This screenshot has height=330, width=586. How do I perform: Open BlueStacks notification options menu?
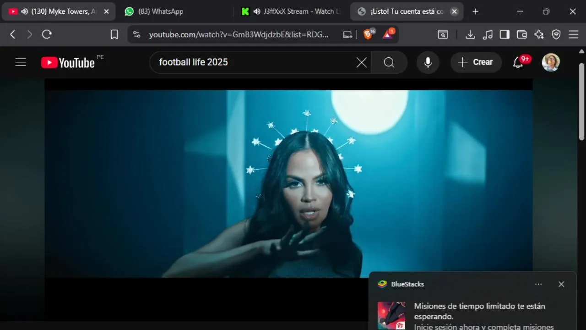tap(538, 284)
